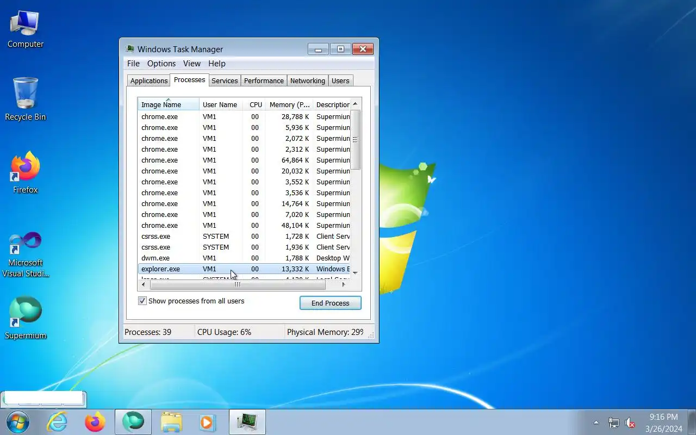Switch to the Applications tab
This screenshot has width=696, height=435.
(x=149, y=80)
